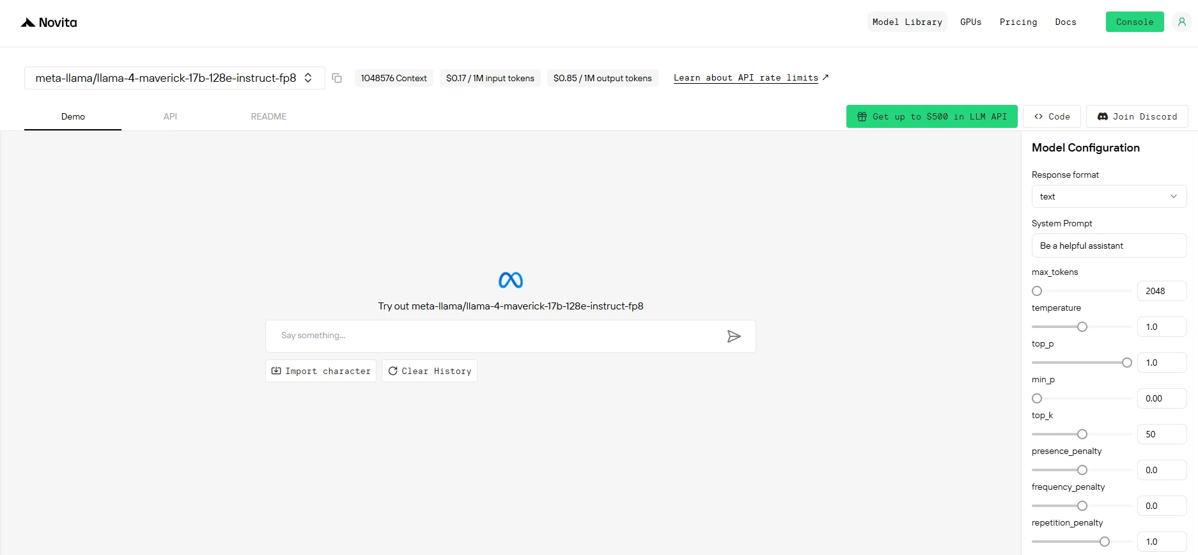Image resolution: width=1198 pixels, height=555 pixels.
Task: Expand the Response format dropdown
Action: [1109, 196]
